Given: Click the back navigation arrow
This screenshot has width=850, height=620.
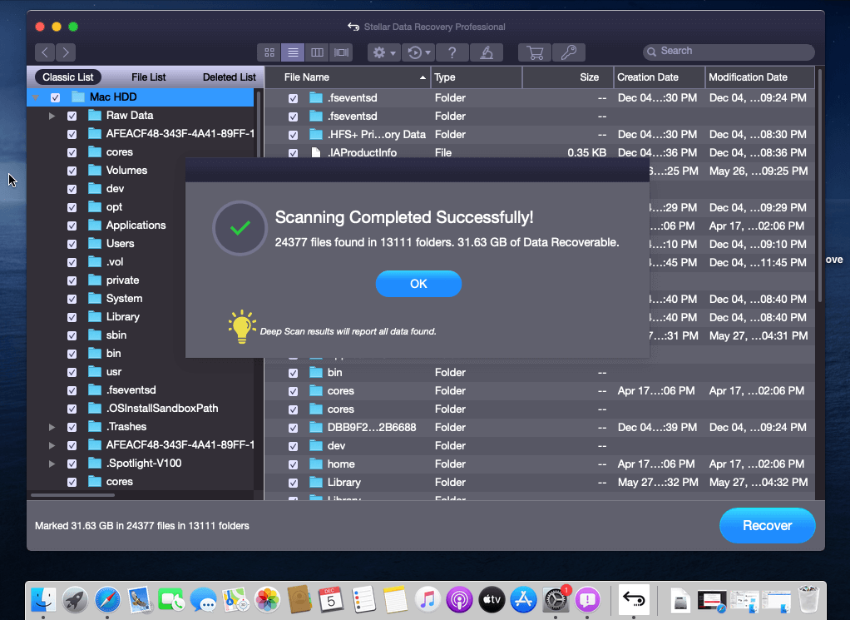Looking at the screenshot, I should click(45, 52).
